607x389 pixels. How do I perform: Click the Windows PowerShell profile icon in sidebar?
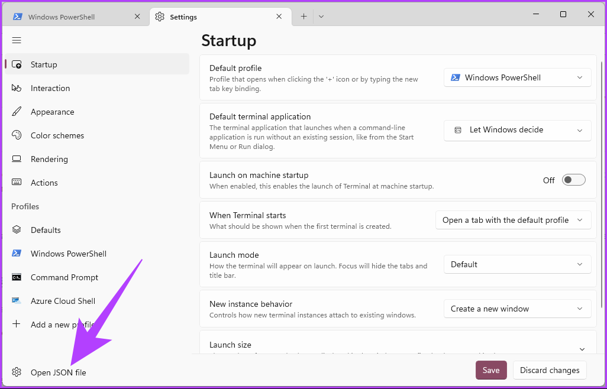tap(16, 253)
